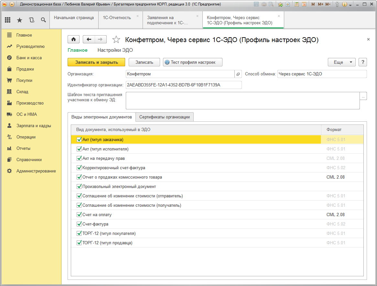Close the profile form with X
The height and width of the screenshot is (286, 377).
pos(368,39)
